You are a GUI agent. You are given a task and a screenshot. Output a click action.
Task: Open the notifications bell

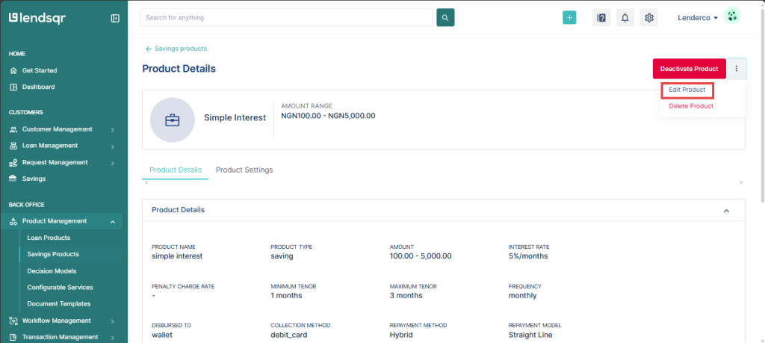point(625,18)
